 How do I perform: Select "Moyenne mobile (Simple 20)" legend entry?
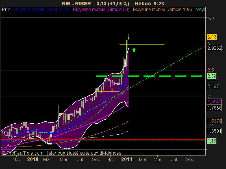click(41, 10)
